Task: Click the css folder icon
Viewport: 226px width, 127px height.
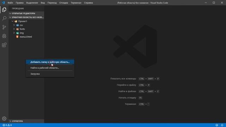Action: tap(17, 25)
